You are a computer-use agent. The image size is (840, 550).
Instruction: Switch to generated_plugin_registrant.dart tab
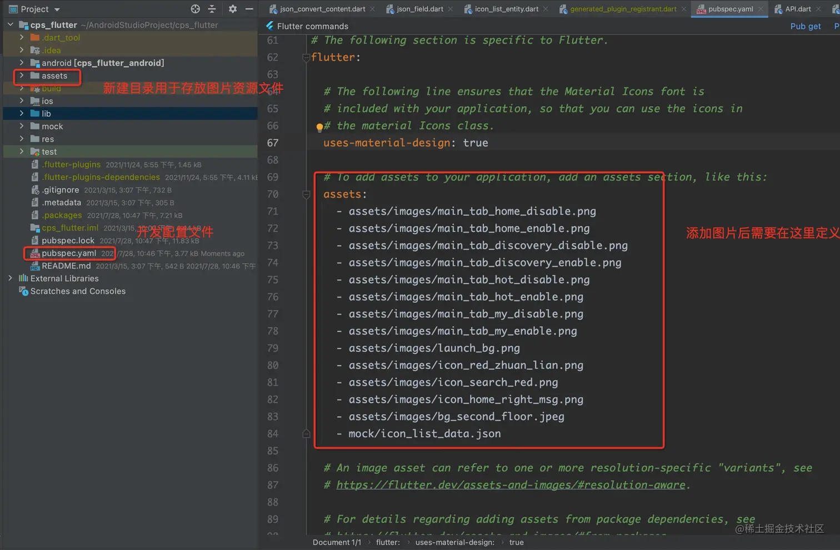[x=623, y=9]
